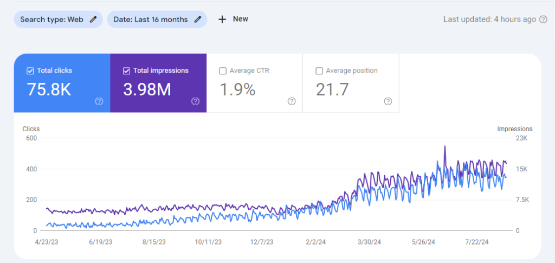Open the Date: Last 16 months chip
This screenshot has width=555, height=263.
[157, 20]
